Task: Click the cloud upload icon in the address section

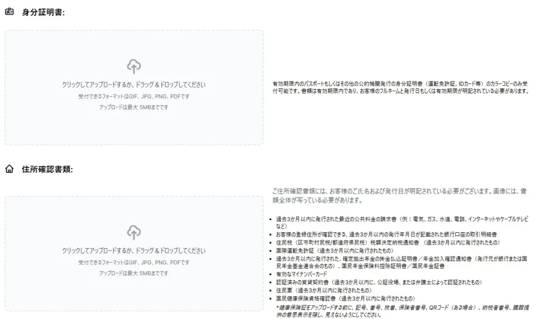Action: coord(133,232)
